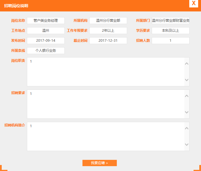Focus the 招聘人数 field
Image resolution: width=201 pixels, height=171 pixels.
tap(170, 41)
